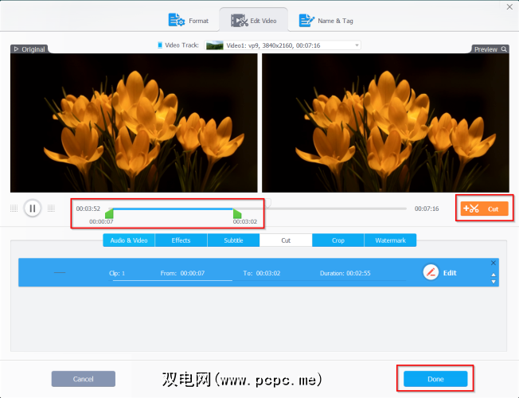Switch to the Edit Video tab
The height and width of the screenshot is (398, 519).
(x=254, y=21)
